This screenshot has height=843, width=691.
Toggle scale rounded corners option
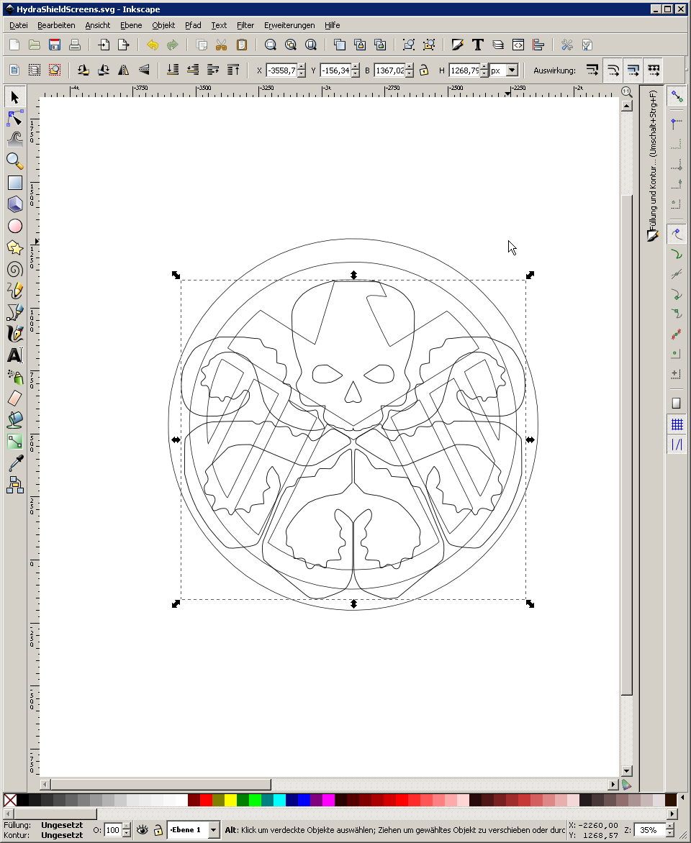point(613,70)
